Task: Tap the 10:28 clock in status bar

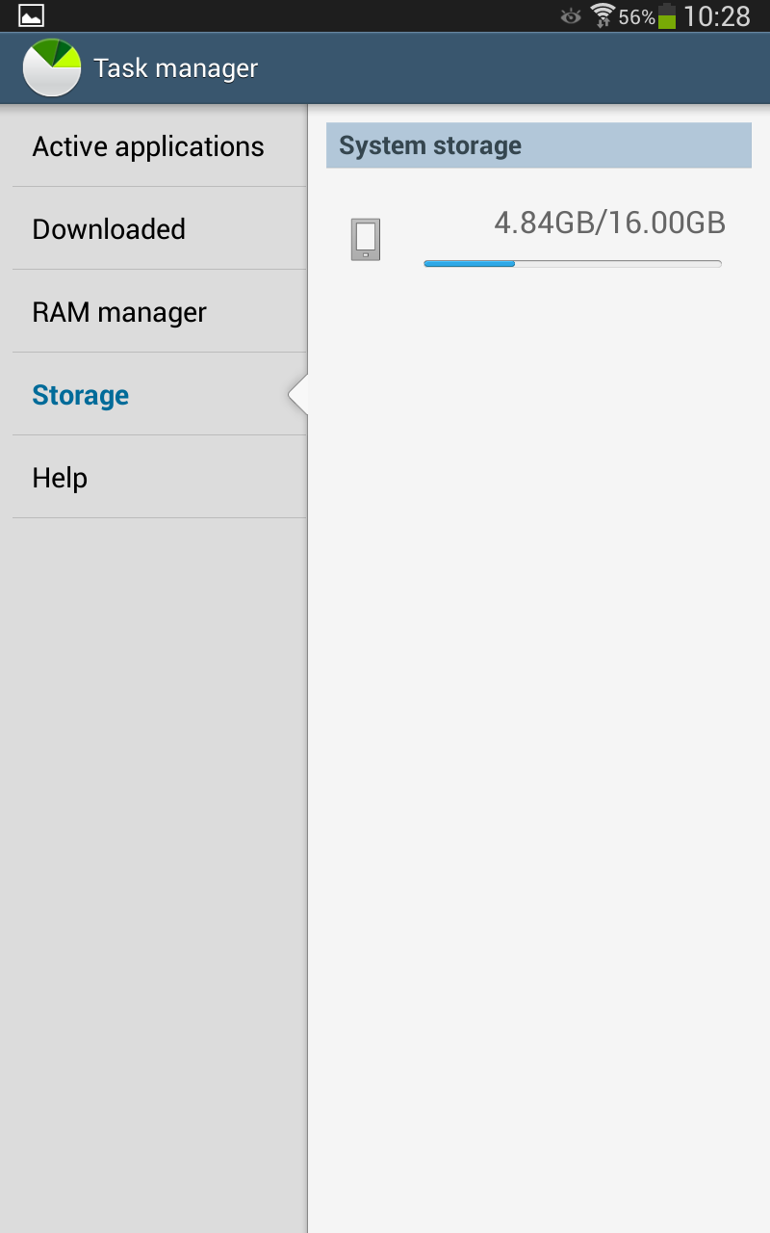Action: coord(717,16)
